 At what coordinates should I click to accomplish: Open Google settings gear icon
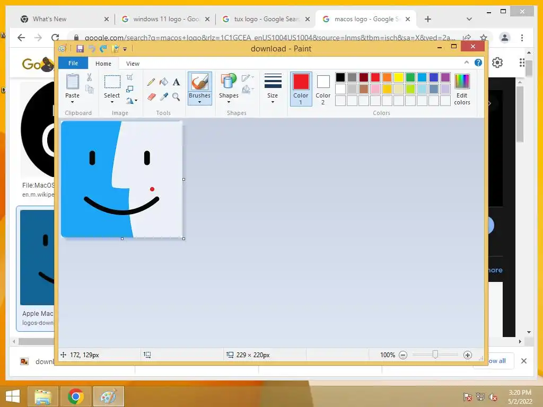tap(497, 63)
